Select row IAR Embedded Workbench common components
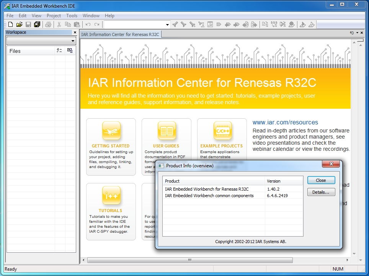This screenshot has height=276, width=369. (x=232, y=196)
